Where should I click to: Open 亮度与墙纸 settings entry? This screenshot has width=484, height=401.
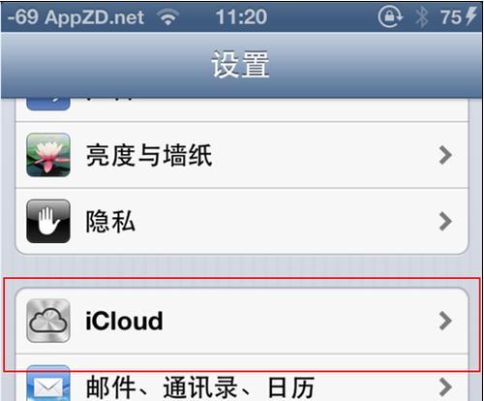point(242,155)
